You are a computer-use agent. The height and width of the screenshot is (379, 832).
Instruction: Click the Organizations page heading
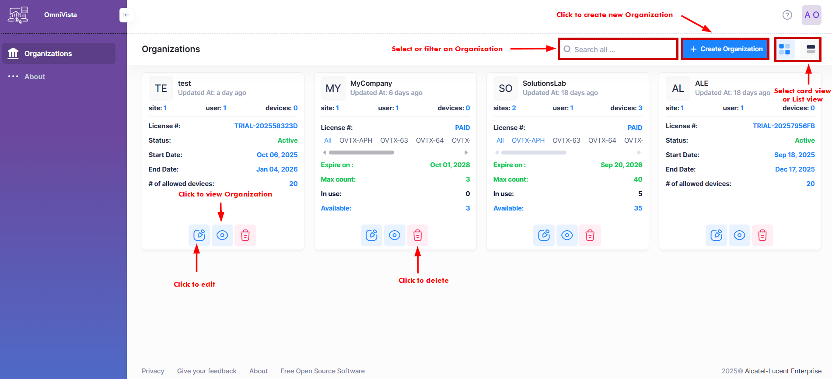pos(171,49)
